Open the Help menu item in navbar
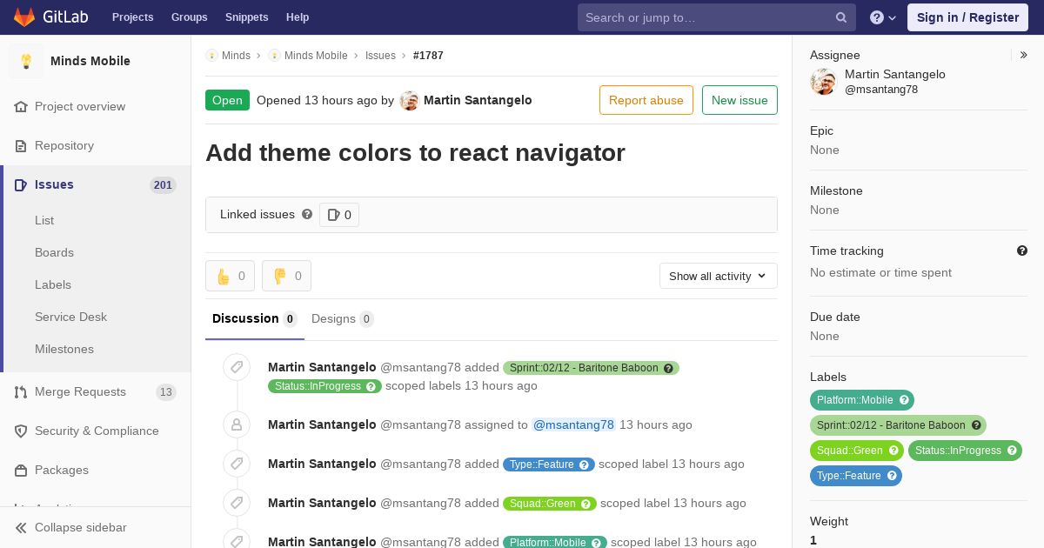This screenshot has height=548, width=1044. coord(298,17)
